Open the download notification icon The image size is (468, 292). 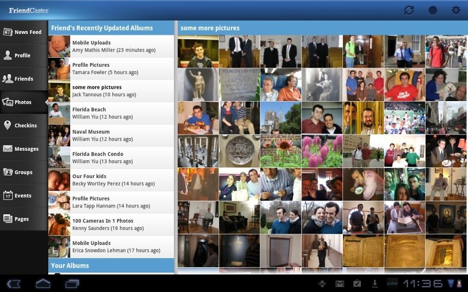(375, 283)
